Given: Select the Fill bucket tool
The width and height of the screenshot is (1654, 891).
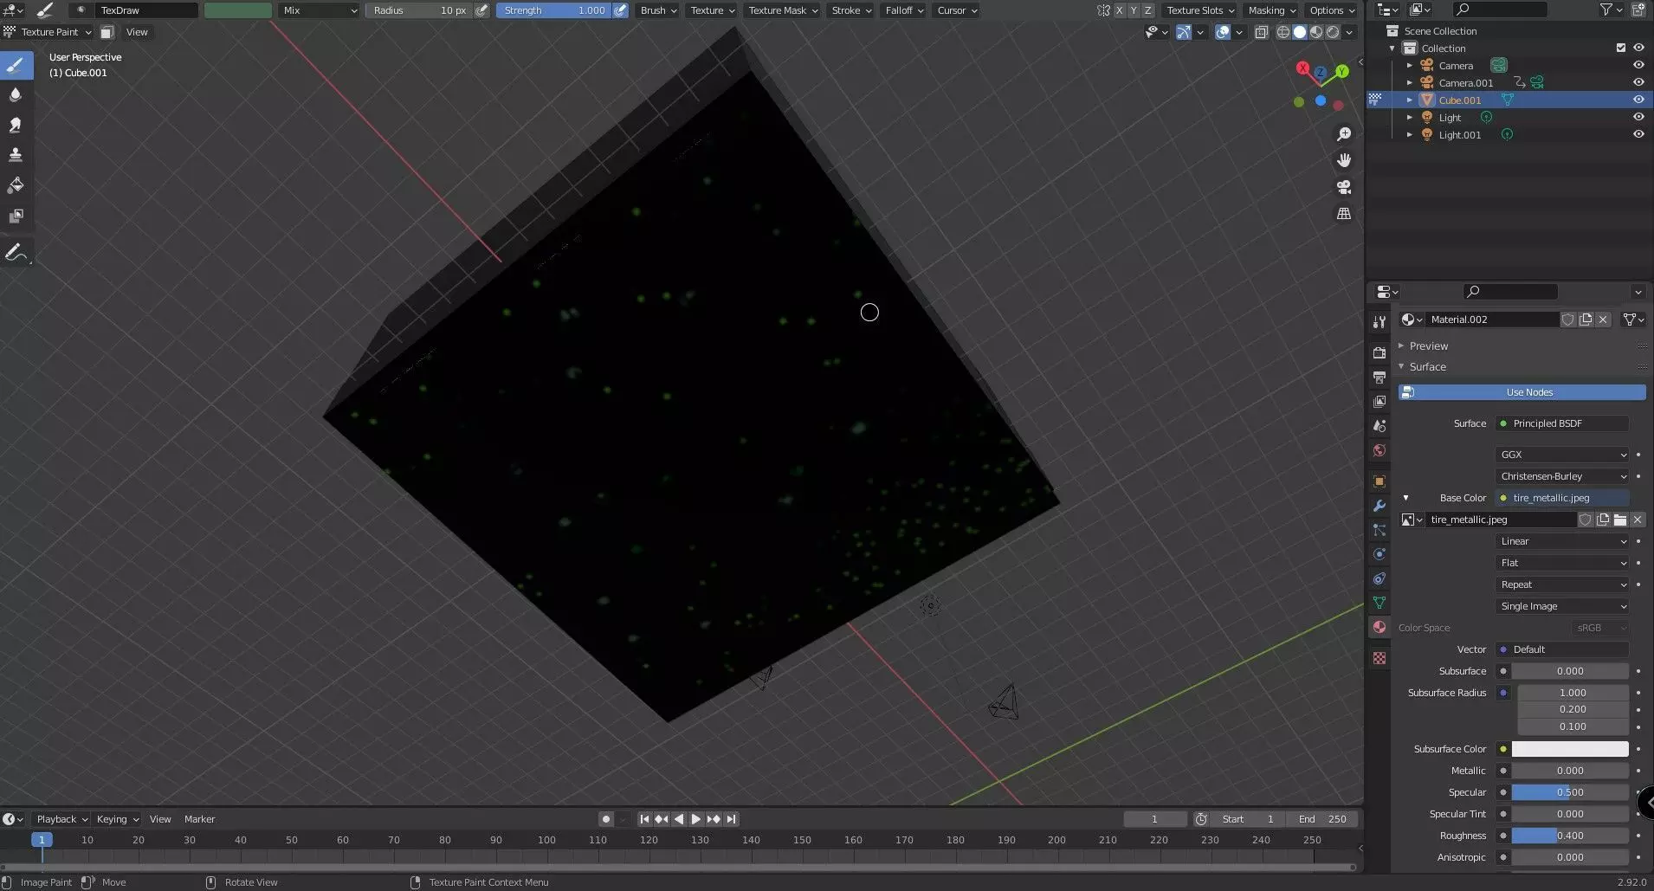Looking at the screenshot, I should (x=16, y=185).
